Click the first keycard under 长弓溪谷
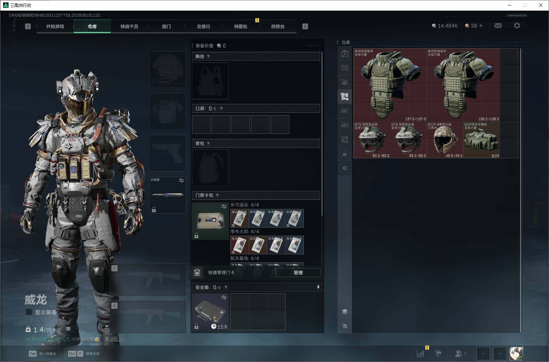This screenshot has width=549, height=362. [240, 218]
